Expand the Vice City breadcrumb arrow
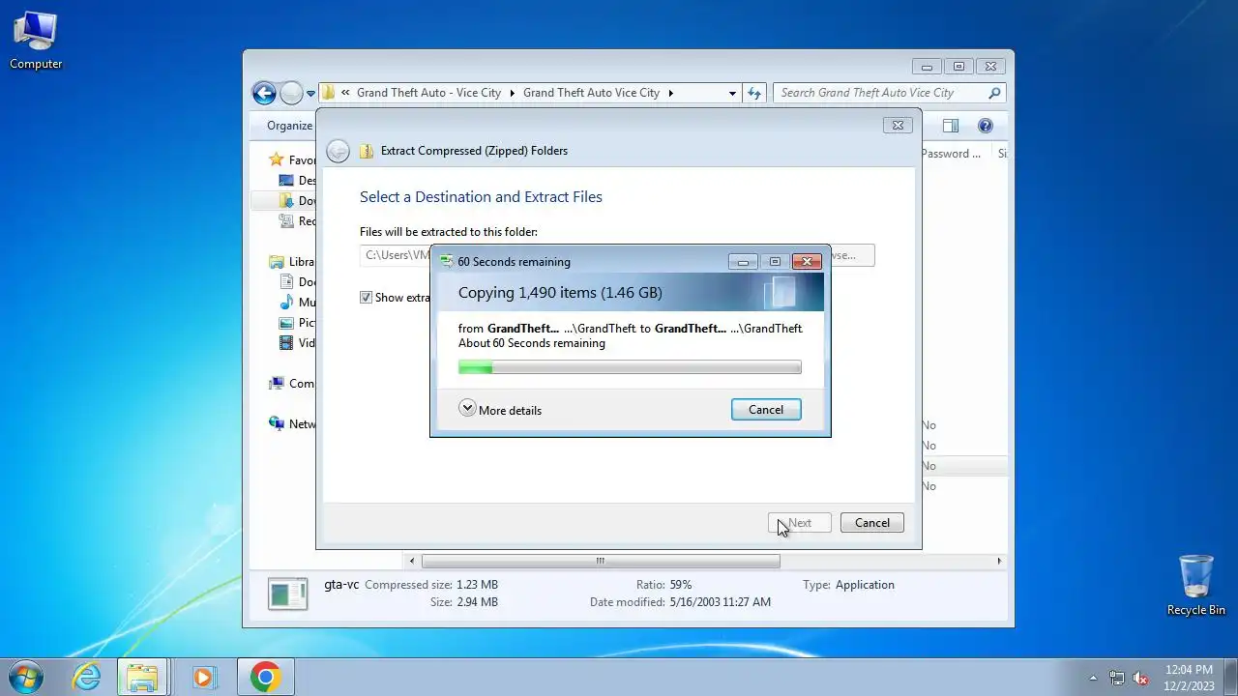 click(670, 94)
